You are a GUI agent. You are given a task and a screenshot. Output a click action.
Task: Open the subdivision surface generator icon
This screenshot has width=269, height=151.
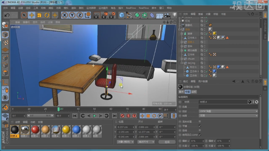pos(137,15)
